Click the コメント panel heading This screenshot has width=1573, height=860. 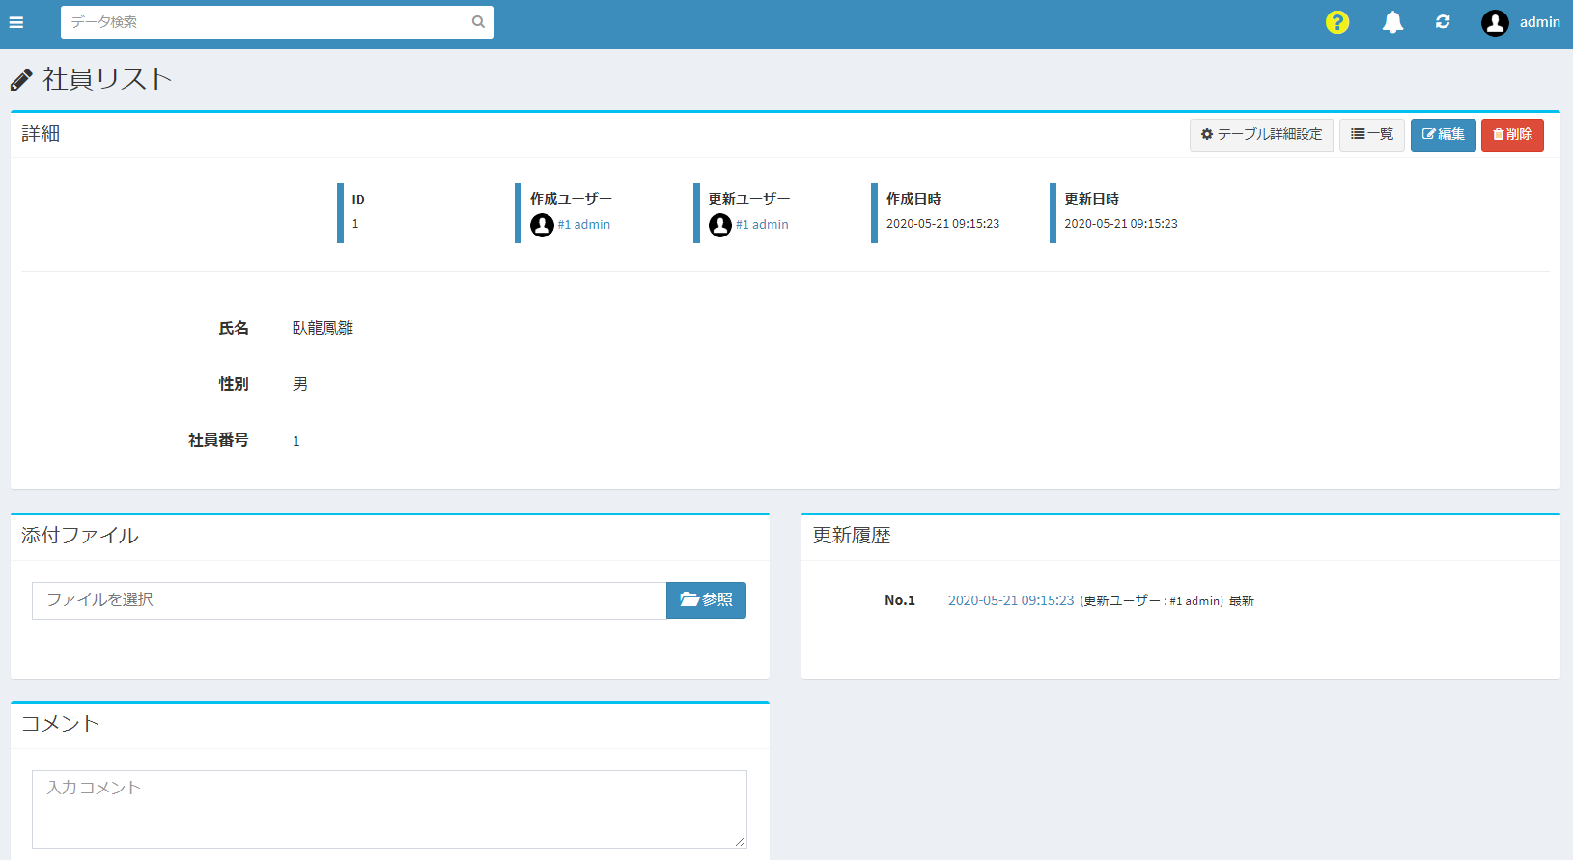[61, 724]
